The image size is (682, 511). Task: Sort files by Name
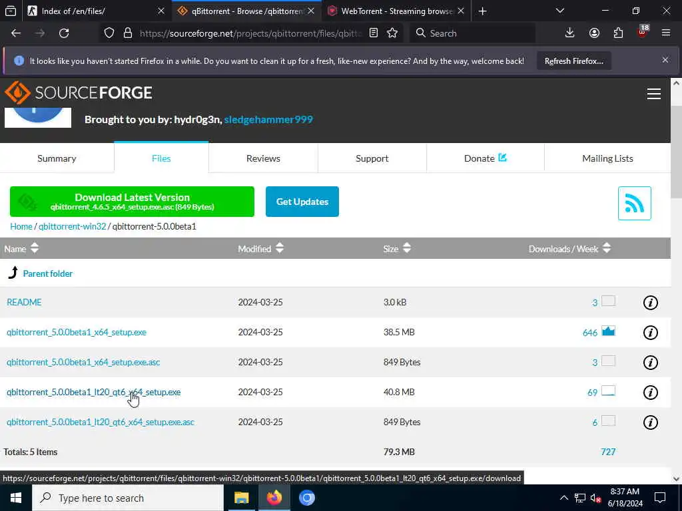[x=21, y=249]
